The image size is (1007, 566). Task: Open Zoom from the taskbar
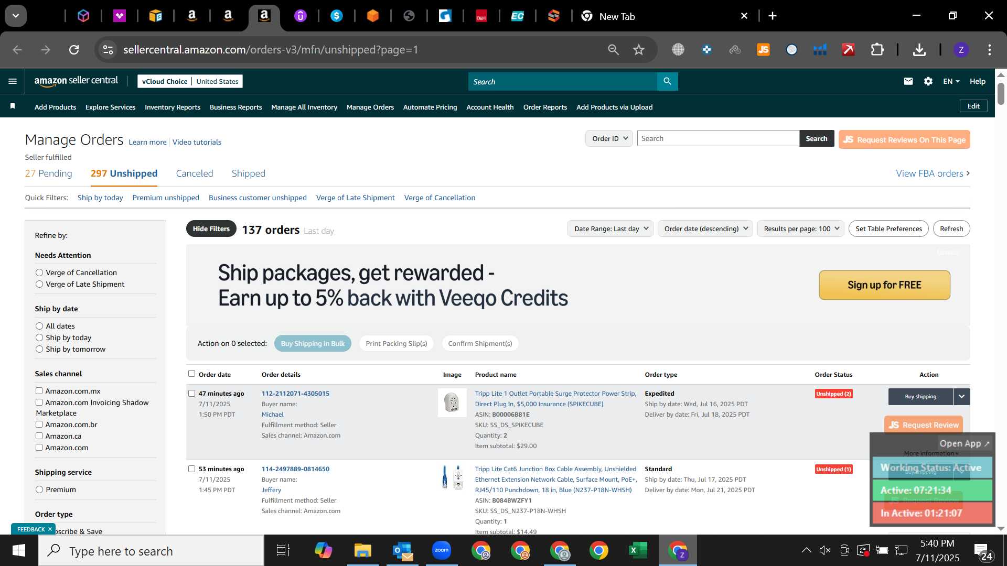point(442,550)
